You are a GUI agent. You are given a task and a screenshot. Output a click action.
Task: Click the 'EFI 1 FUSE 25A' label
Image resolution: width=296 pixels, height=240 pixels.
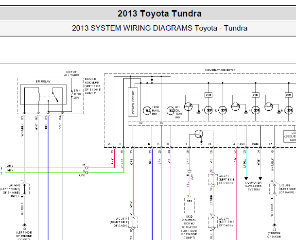(x=77, y=94)
